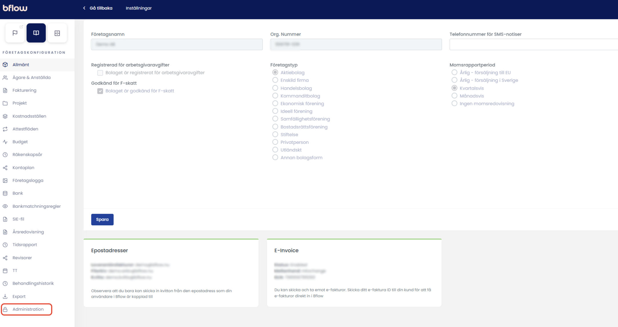
Task: Click the Export download icon
Action: (x=5, y=296)
